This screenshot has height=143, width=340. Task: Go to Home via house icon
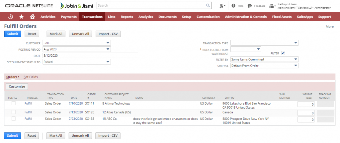point(32,17)
